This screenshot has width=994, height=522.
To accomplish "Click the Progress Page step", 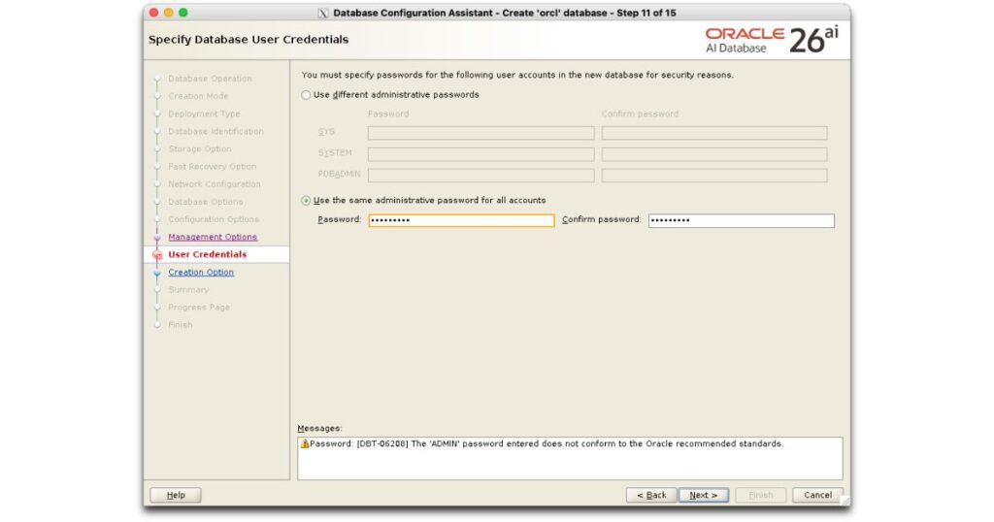I will point(199,308).
